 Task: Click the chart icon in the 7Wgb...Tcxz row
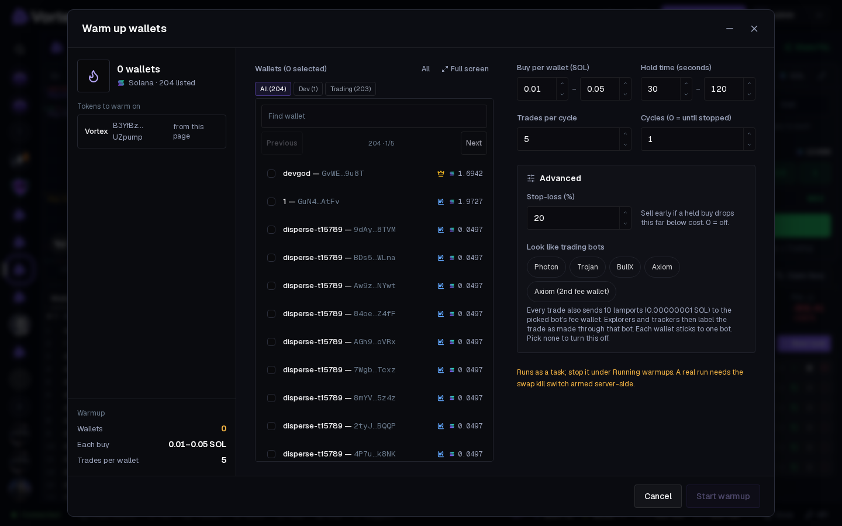coord(441,370)
